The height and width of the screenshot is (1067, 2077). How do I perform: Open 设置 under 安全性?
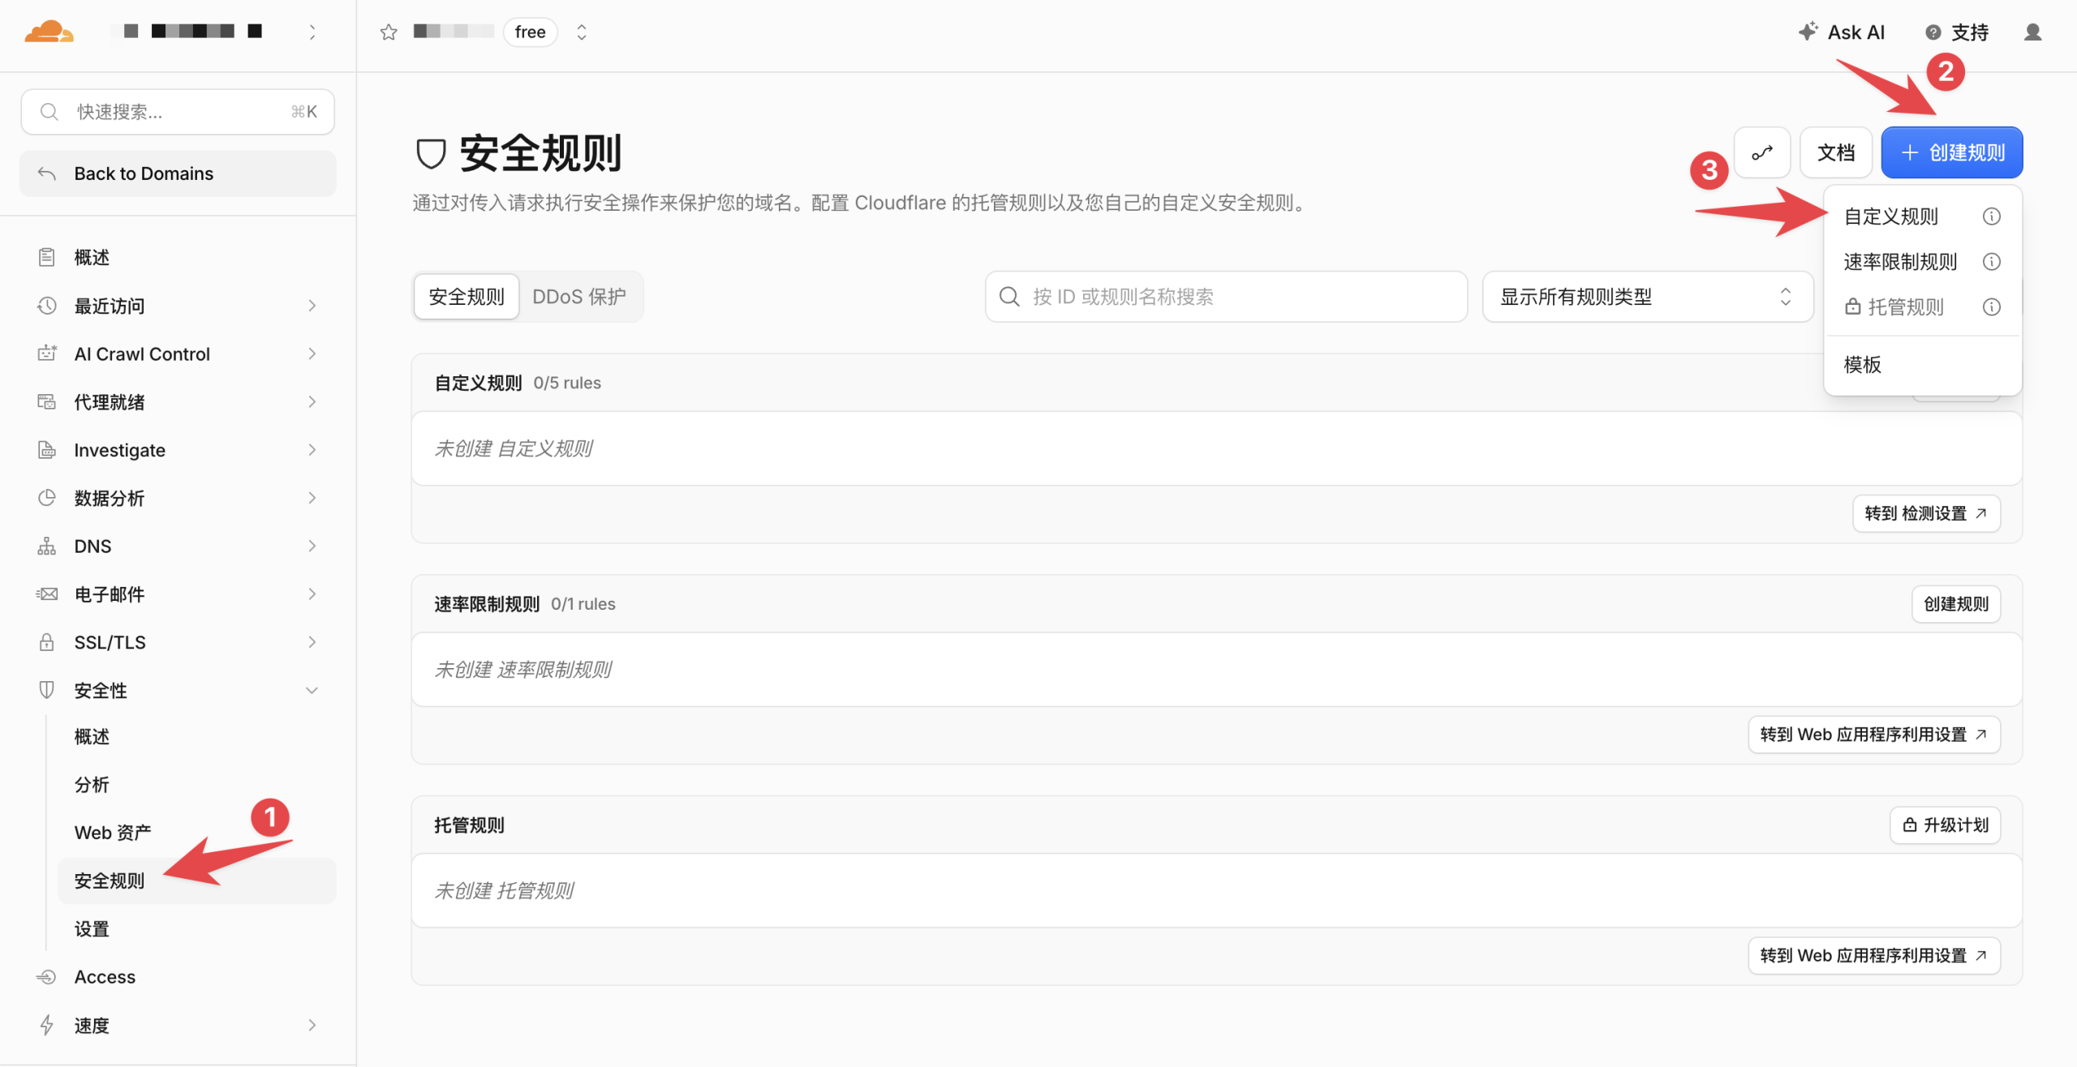coord(92,929)
